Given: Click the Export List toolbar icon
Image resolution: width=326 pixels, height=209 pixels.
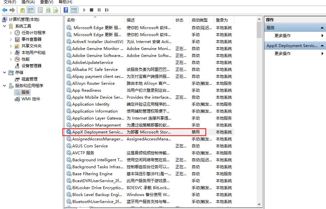Looking at the screenshot, I should pyautogui.click(x=56, y=10).
